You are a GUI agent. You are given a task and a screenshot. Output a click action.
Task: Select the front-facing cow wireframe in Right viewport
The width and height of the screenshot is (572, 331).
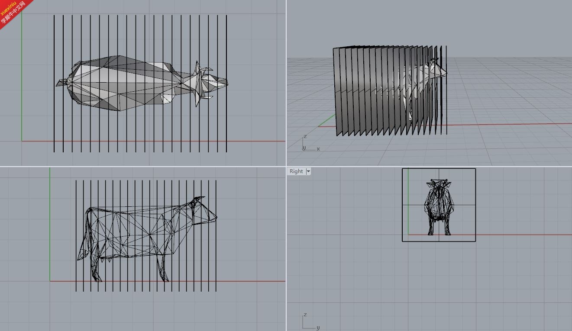440,208
